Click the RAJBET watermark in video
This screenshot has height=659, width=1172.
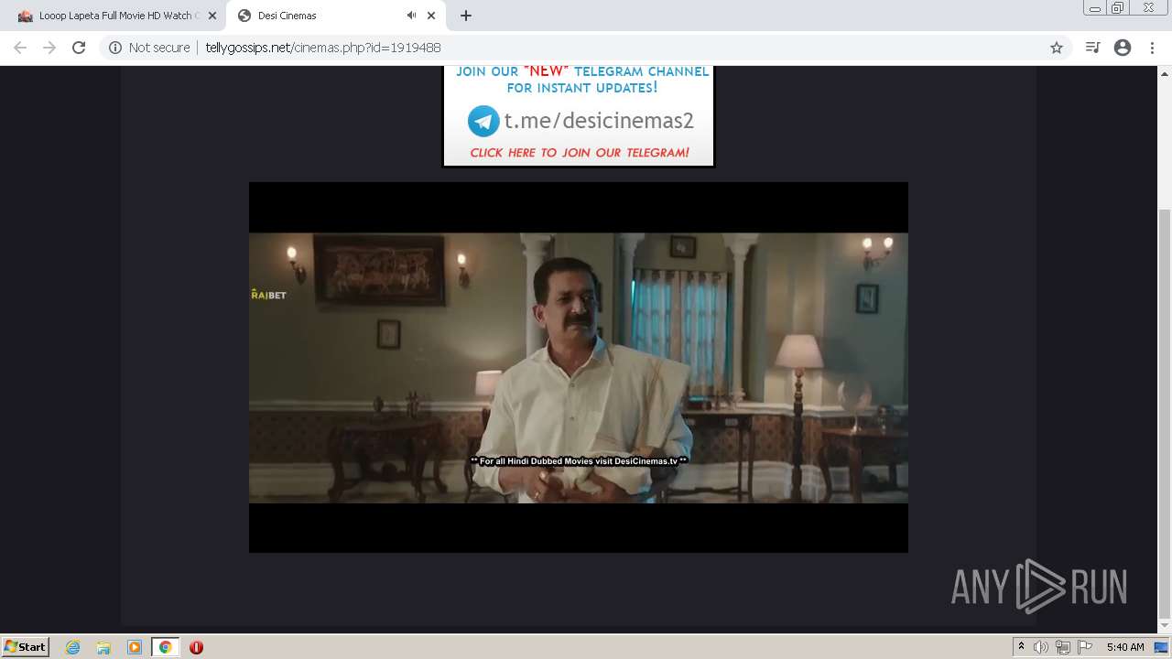pos(268,295)
